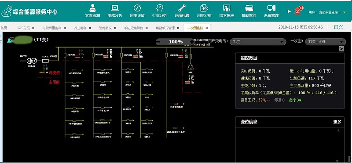
Task: Click the 100% zoom level display
Action: pos(176,42)
